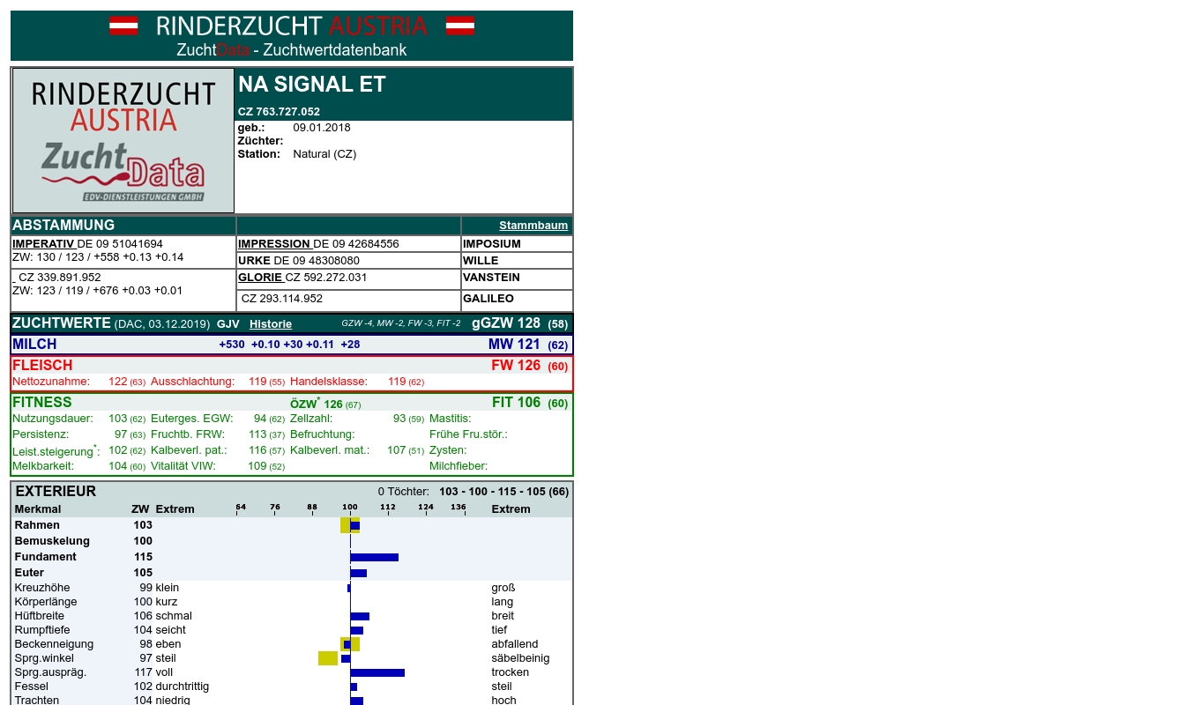The height and width of the screenshot is (705, 1178).
Task: Click the left Austrian flag icon
Action: point(123,26)
